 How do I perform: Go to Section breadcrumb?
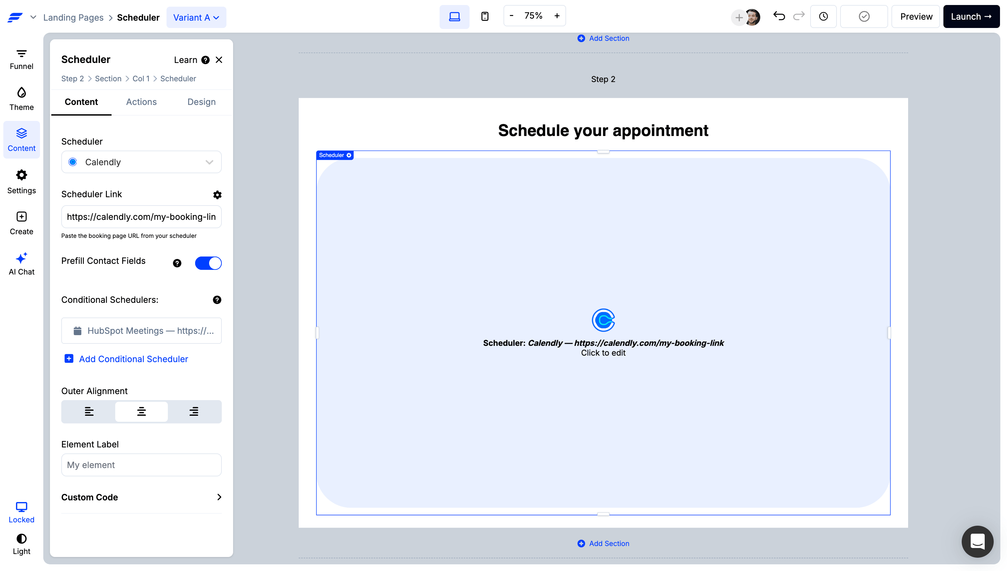point(108,78)
